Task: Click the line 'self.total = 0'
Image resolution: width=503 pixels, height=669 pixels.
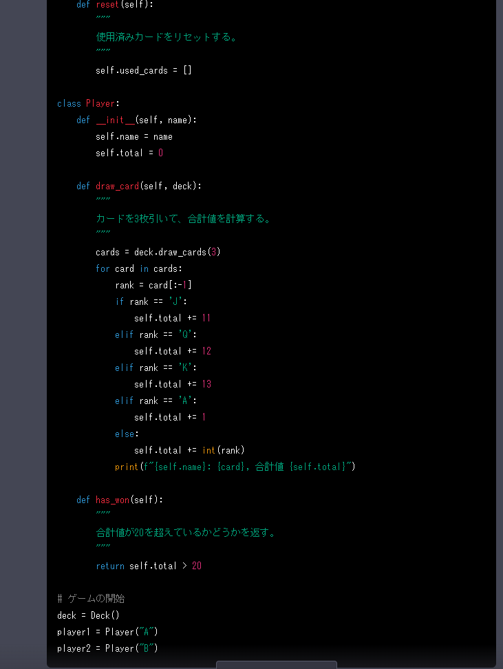Action: [129, 153]
